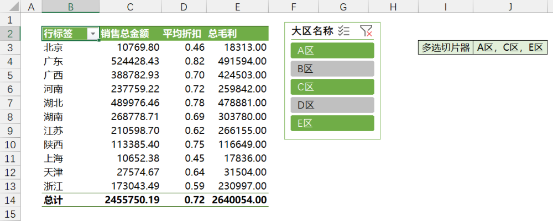Select the 浙江 row label

71,186
